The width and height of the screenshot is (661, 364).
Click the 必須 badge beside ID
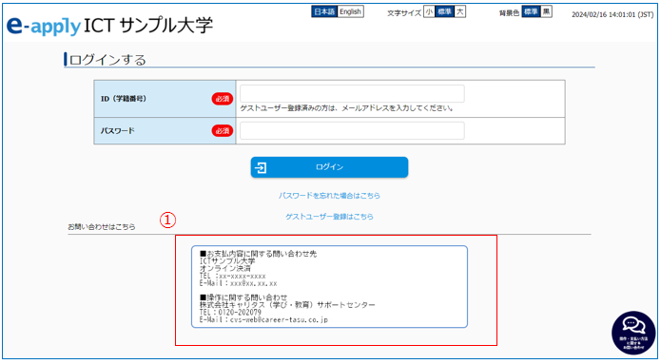[223, 99]
